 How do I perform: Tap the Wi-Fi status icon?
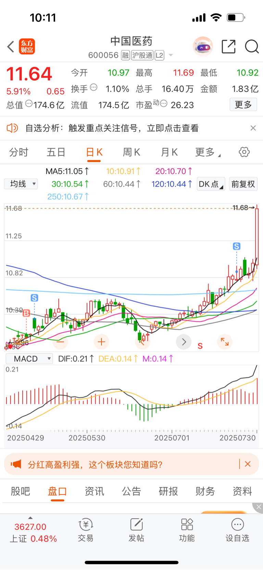216,17
